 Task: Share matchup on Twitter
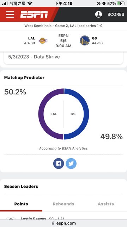click(x=71, y=164)
